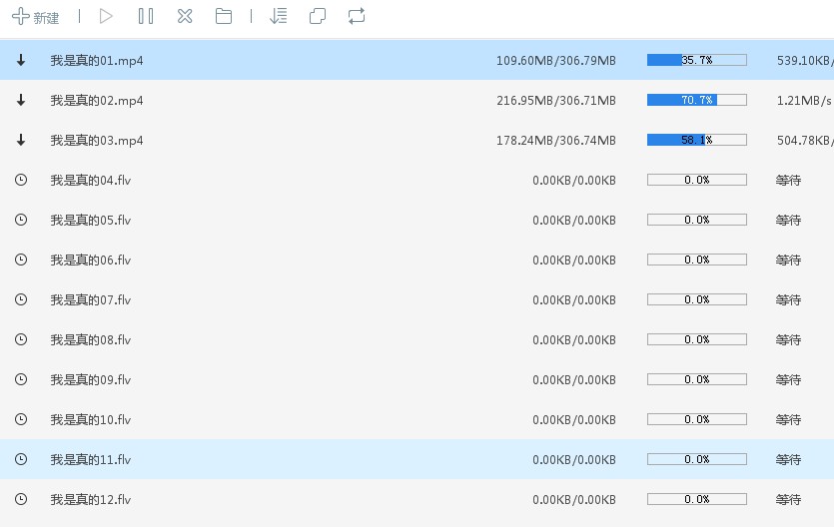Select file name 我是真的06.flv
Screen dimensions: 834x527
tap(91, 260)
